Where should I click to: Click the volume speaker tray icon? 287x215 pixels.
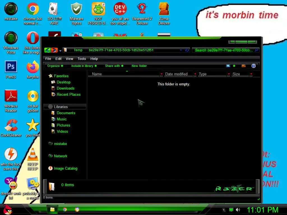click(238, 210)
